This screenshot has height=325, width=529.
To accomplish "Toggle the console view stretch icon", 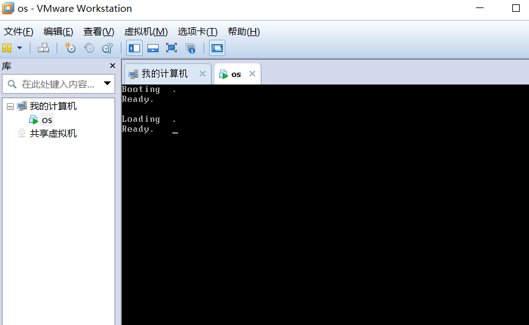I will click(x=217, y=48).
